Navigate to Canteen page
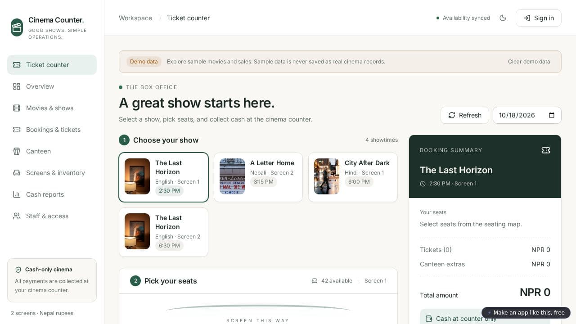Viewport: 576px width, 324px height. [52, 151]
